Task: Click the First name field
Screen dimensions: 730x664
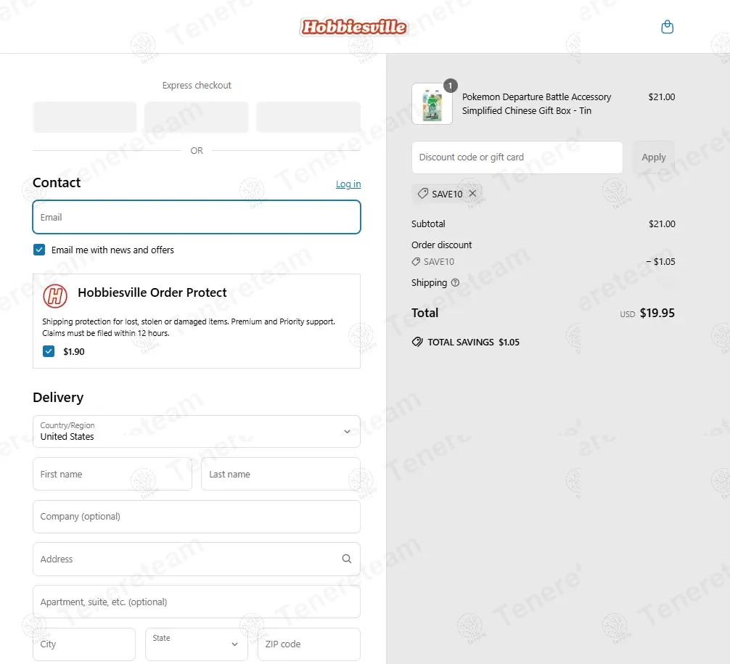Action: [112, 474]
